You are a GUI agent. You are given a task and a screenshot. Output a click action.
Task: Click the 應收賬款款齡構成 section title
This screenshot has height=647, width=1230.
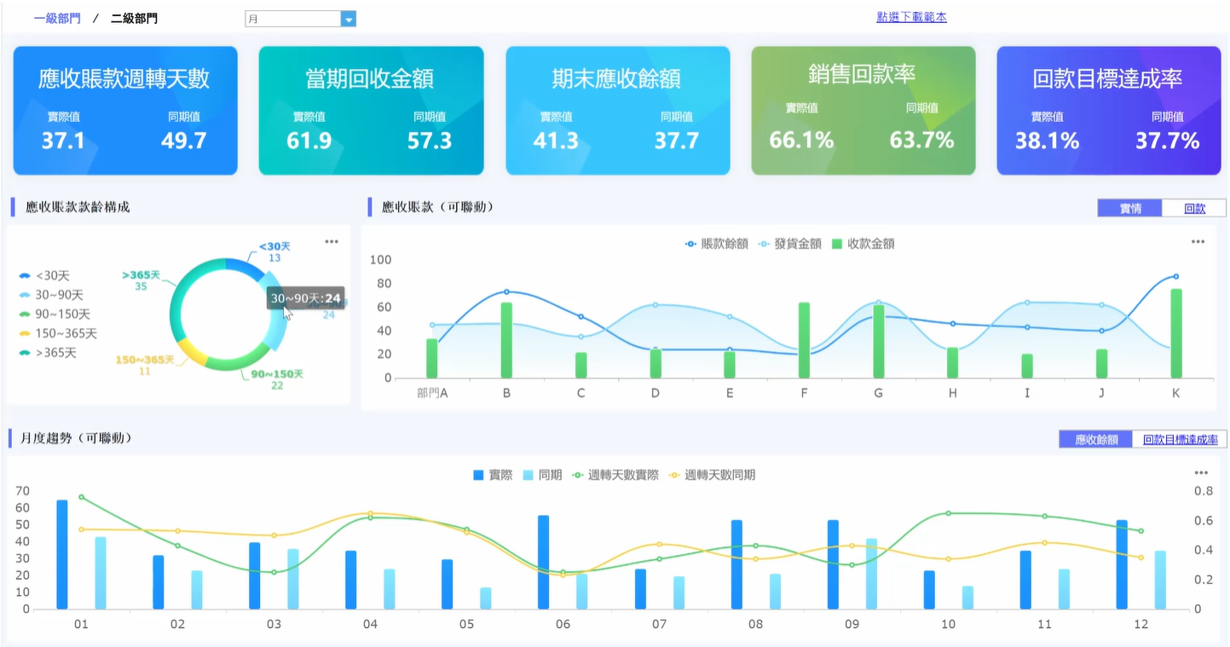pyautogui.click(x=78, y=207)
